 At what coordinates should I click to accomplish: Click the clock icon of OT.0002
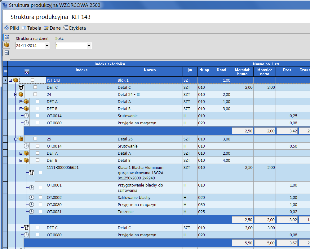[32, 197]
